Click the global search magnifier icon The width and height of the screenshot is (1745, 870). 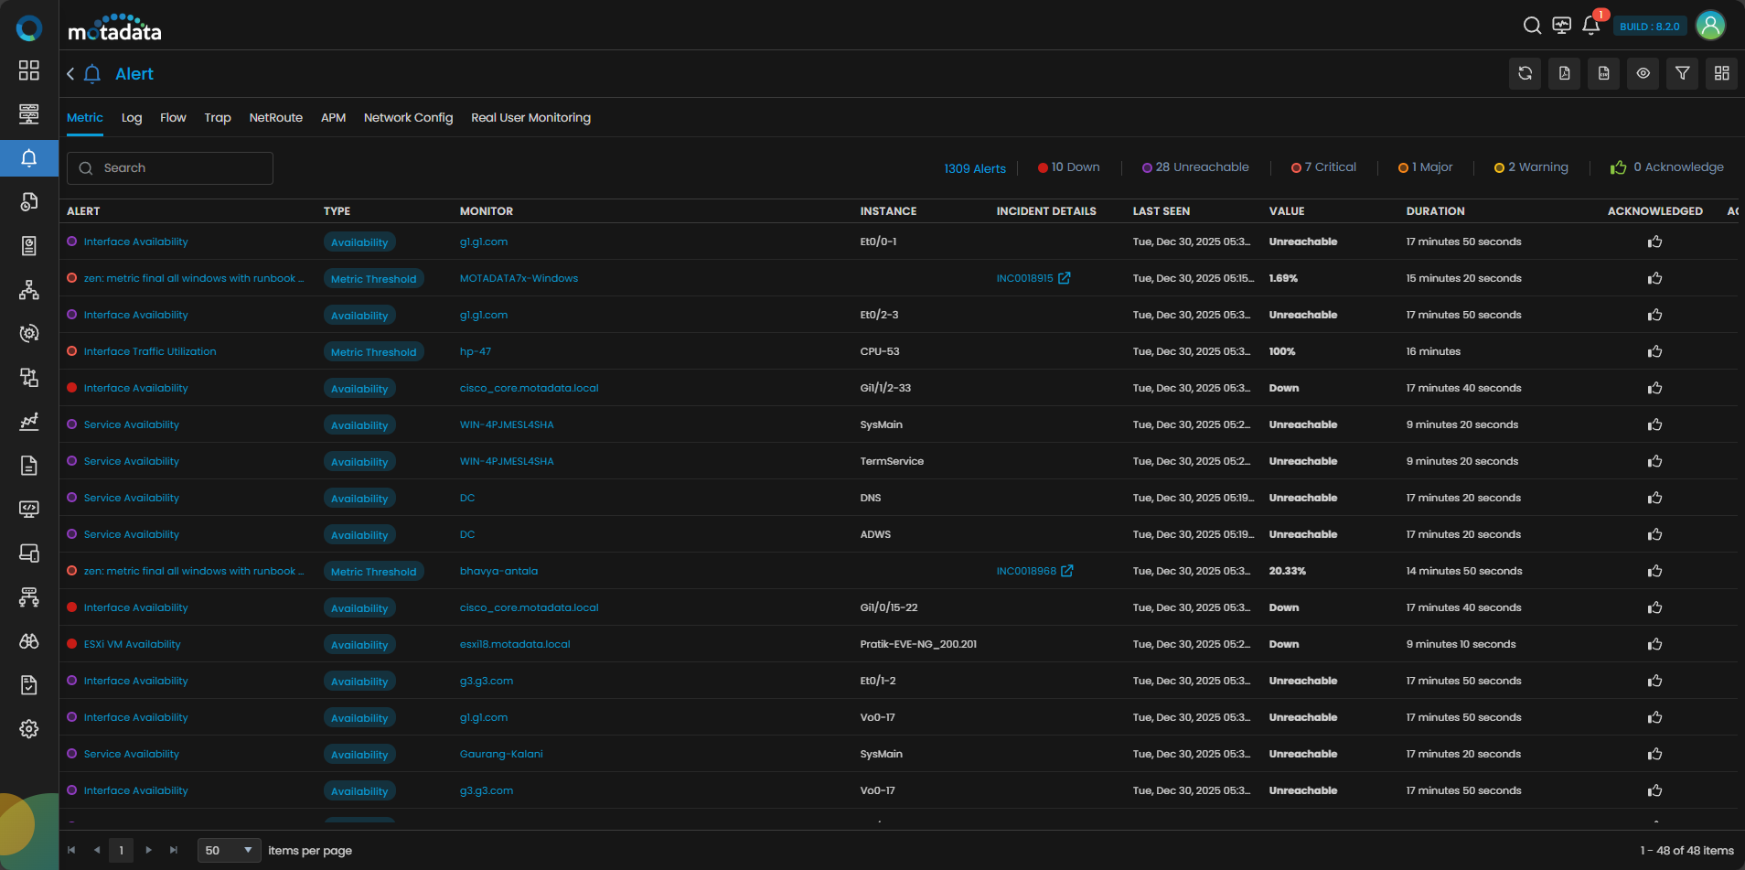tap(1532, 26)
